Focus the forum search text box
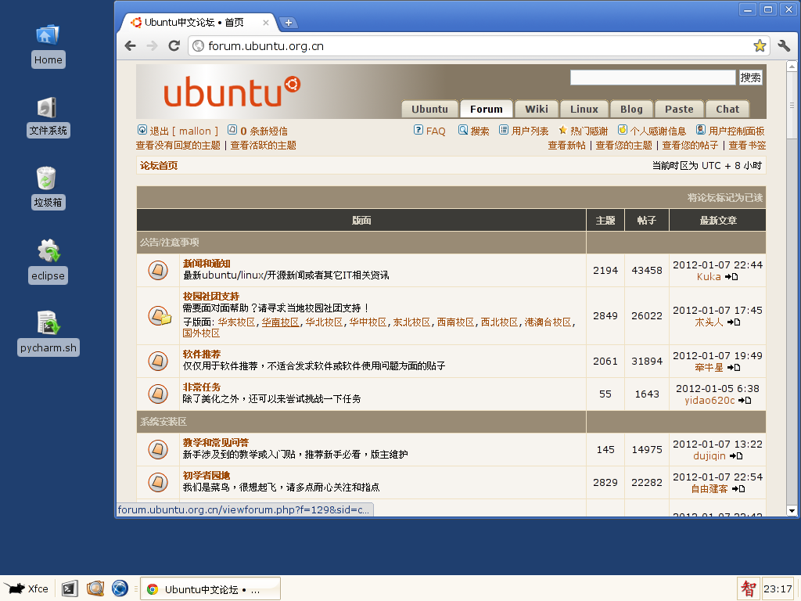 (653, 77)
